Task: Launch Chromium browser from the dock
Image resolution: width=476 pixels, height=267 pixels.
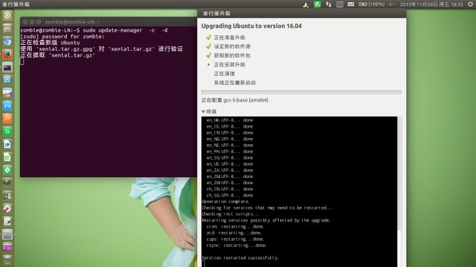Action: [8, 41]
